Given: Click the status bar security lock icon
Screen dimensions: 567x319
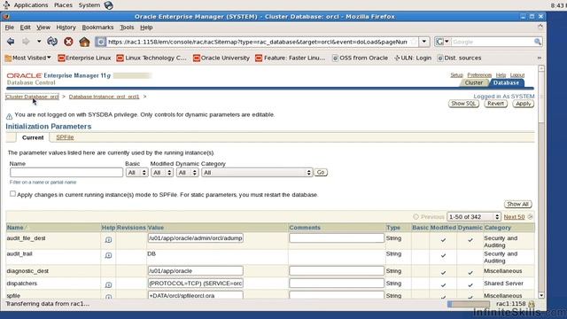Looking at the screenshot, I should click(x=532, y=304).
